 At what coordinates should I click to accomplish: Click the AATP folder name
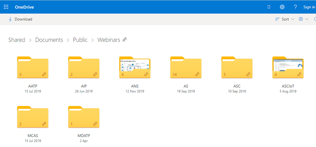click(x=33, y=86)
